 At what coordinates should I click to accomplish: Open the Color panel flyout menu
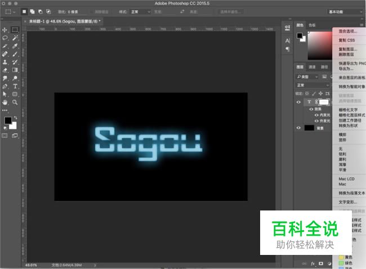(361, 25)
